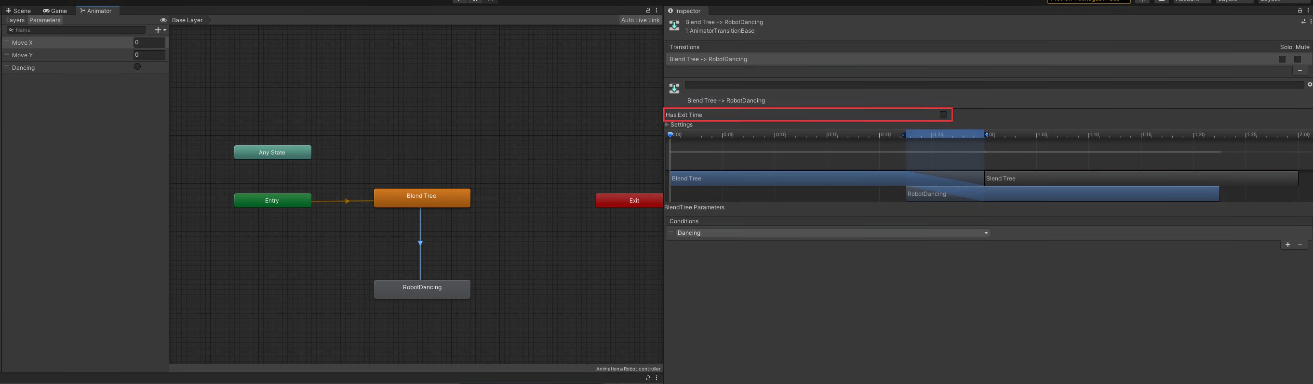Screen dimensions: 1313x384
Task: Grab the Move Y parameter reorder handle
Action: pyautogui.click(x=7, y=54)
